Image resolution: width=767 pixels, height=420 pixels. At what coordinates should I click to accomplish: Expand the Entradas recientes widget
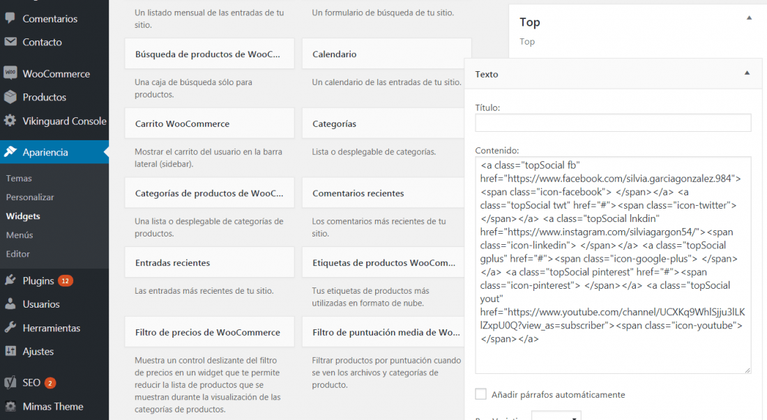[209, 262]
